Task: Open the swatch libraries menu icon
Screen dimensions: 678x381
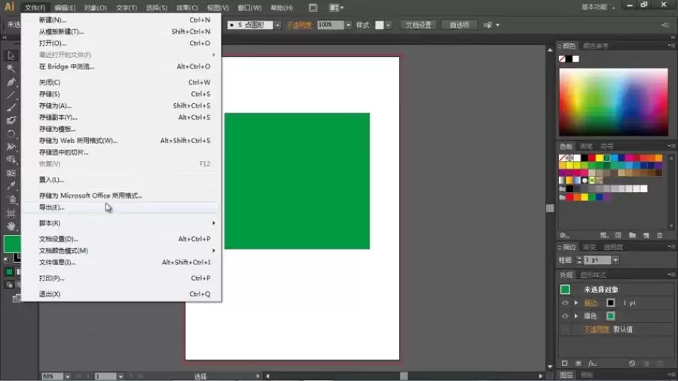Action: 564,236
